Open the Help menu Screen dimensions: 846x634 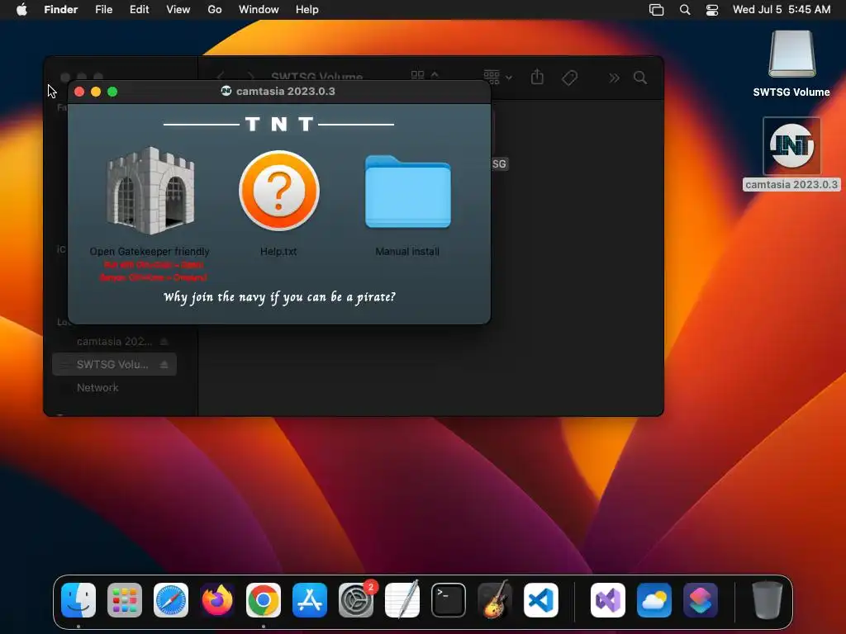307,10
